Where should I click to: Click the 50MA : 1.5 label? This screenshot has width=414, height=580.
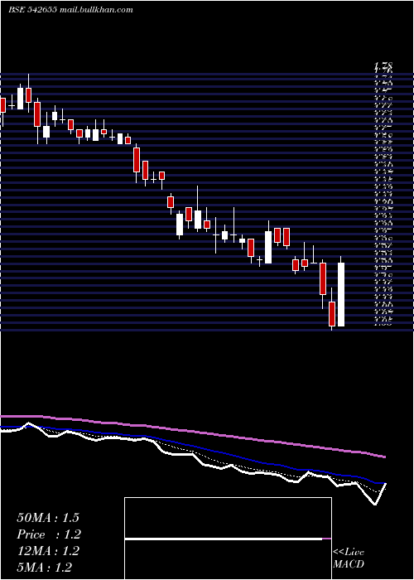tap(48, 518)
